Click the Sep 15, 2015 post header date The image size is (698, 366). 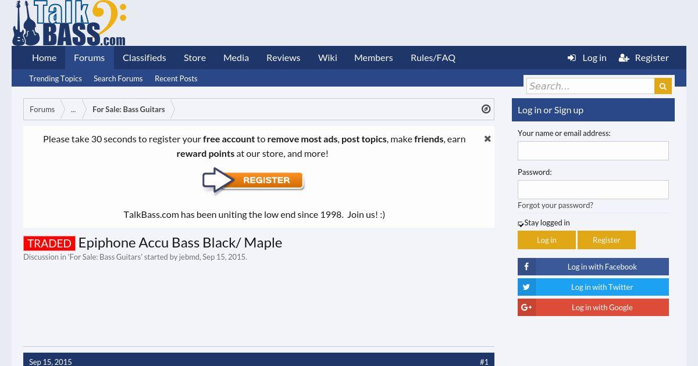pos(51,362)
